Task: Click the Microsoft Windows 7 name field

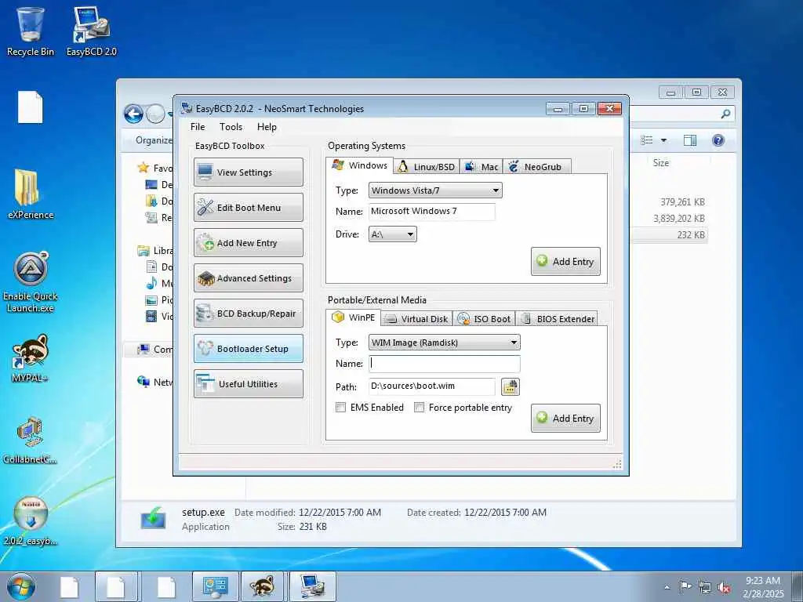Action: coord(432,212)
